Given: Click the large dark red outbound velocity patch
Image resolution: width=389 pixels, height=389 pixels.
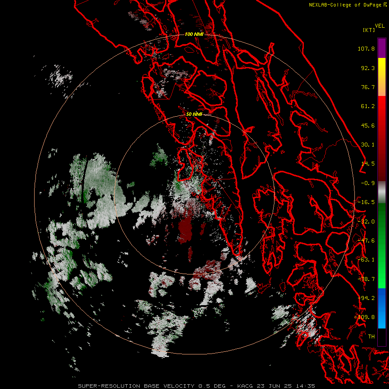Looking at the screenshot, I should coord(186,230).
